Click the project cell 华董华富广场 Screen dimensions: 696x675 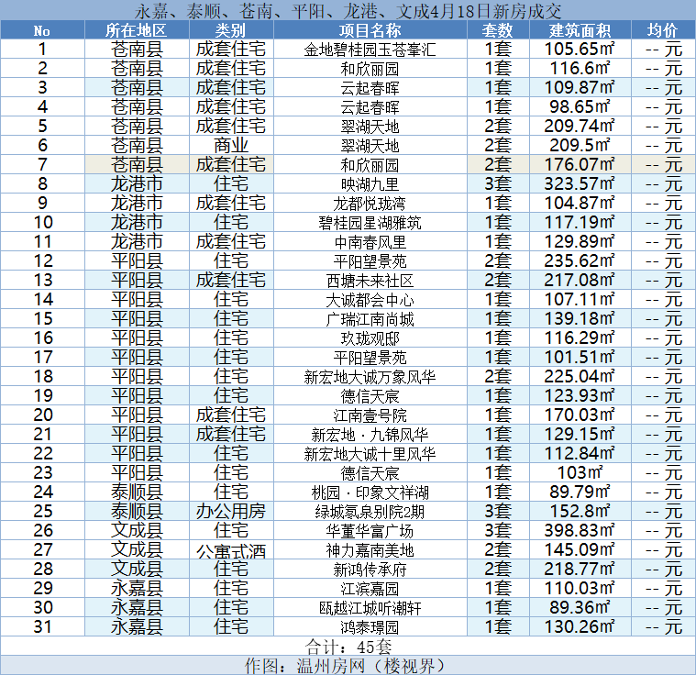[x=370, y=531]
